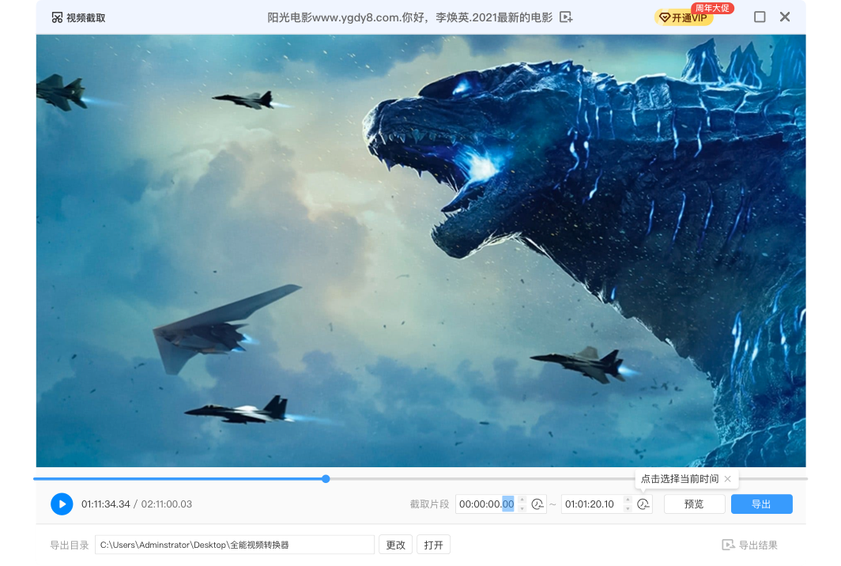Dismiss the 点击选择当前时间 tooltip

pyautogui.click(x=728, y=479)
